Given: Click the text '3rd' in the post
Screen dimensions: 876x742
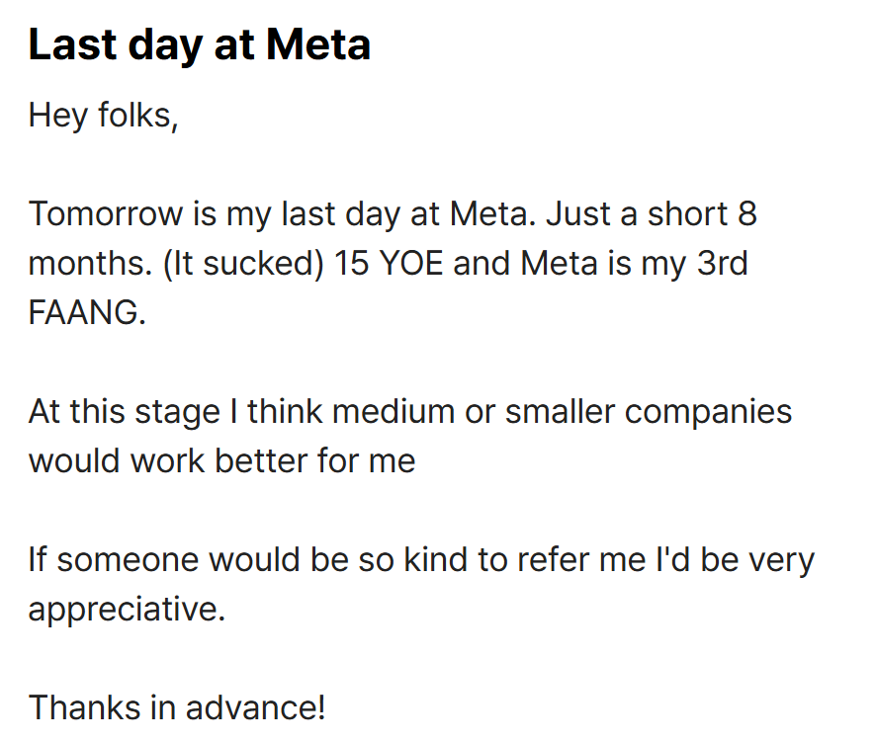Looking at the screenshot, I should point(722,263).
